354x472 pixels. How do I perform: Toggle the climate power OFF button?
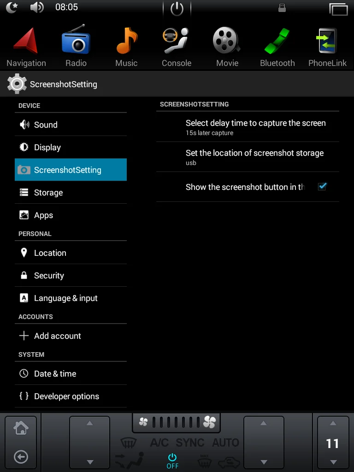(172, 461)
